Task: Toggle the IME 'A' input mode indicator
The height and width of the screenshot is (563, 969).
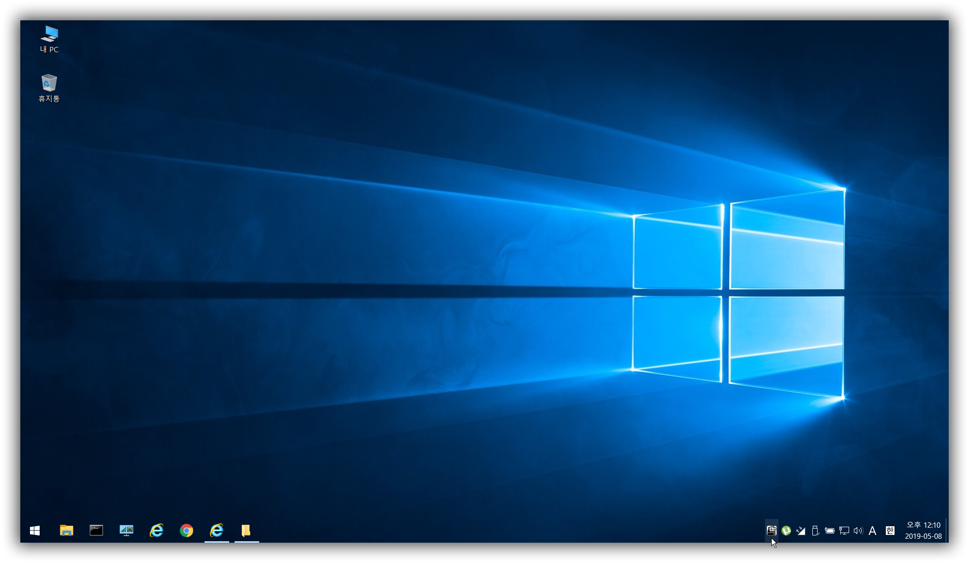Action: [873, 531]
